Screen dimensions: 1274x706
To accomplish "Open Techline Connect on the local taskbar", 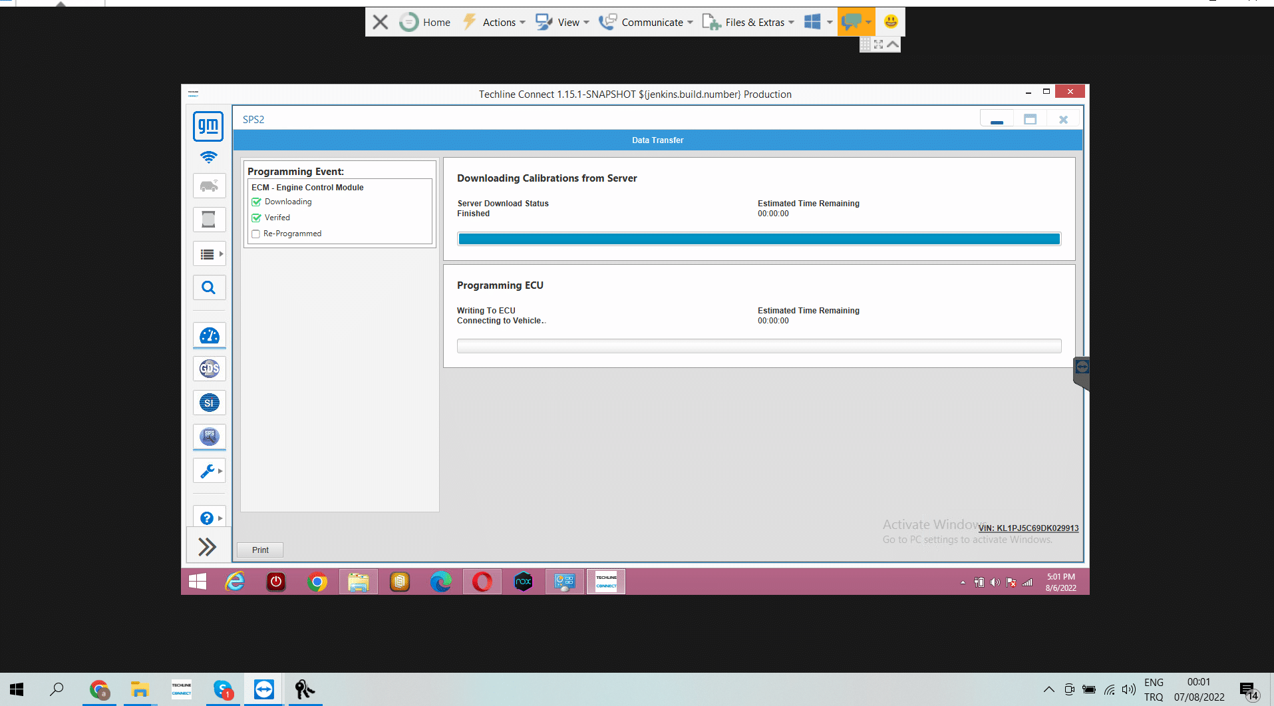I will click(182, 690).
